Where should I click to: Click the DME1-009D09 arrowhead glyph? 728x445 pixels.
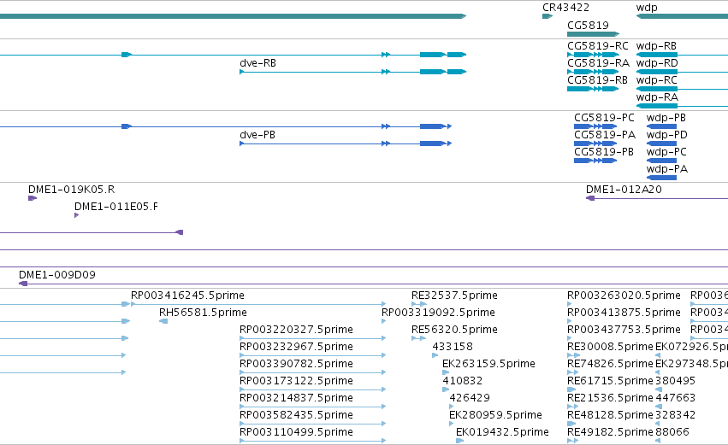pyautogui.click(x=23, y=284)
